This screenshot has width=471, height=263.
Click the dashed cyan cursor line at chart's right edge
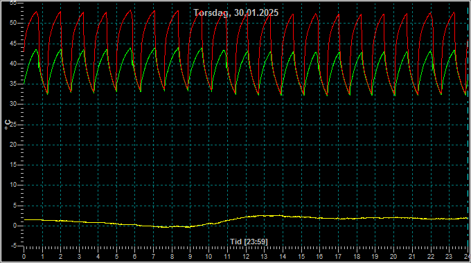(468, 126)
